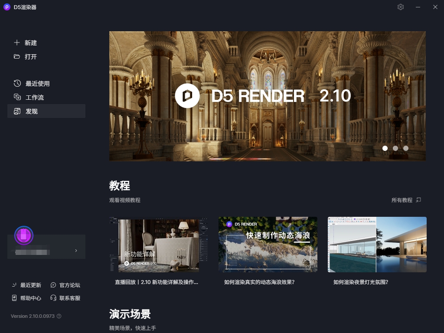Click the clock icon for 最近使用
The width and height of the screenshot is (444, 333).
17,83
